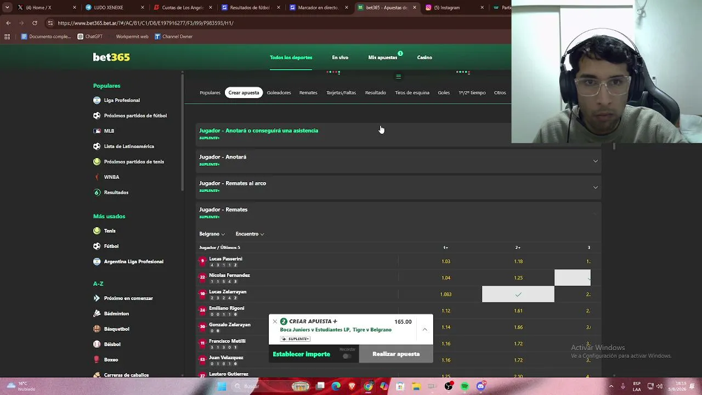Open Spotify from the taskbar
Screen dimensions: 702x395
coord(465,386)
